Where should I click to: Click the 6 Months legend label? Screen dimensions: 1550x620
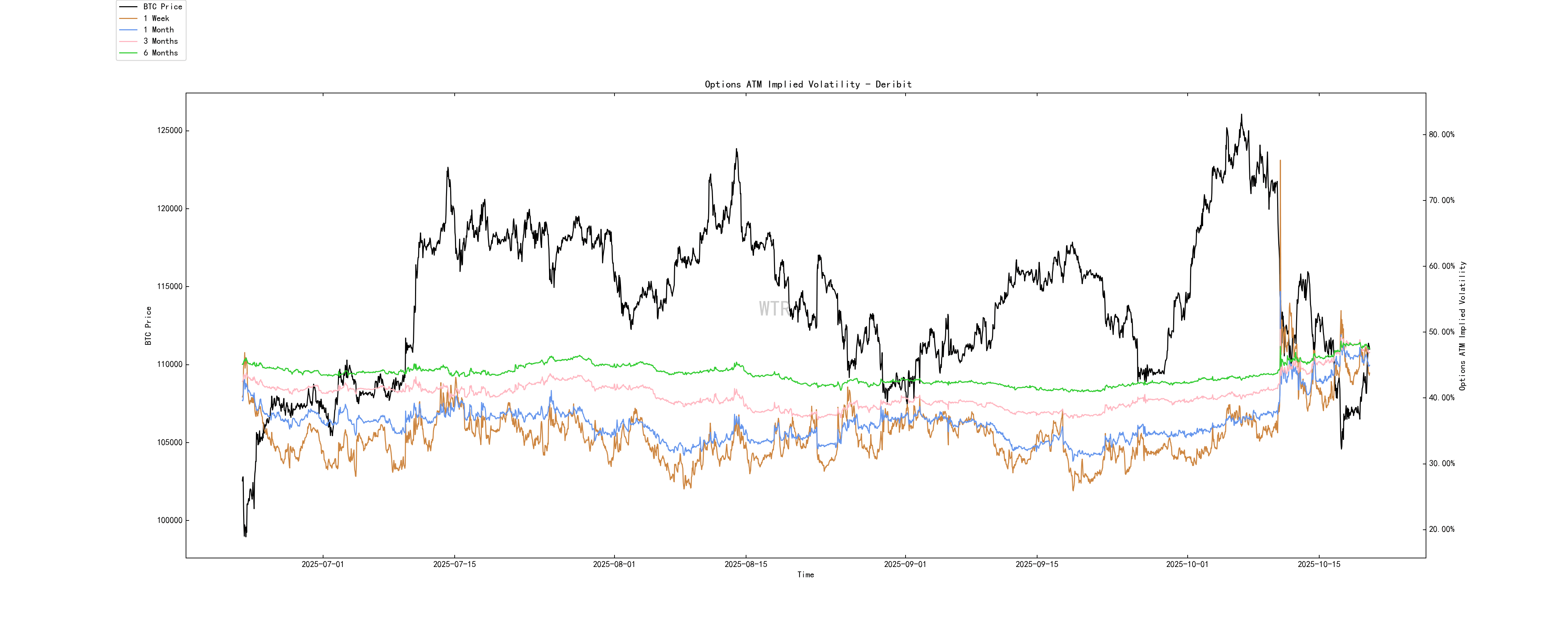pyautogui.click(x=160, y=53)
